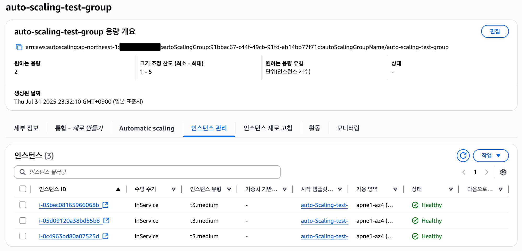Click InService status for i-03bec08165966068b
The image size is (522, 251).
(146, 205)
